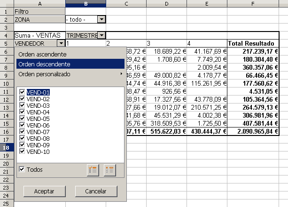The image size is (288, 207).
Task: Click the Total Resultado header cell
Action: 253,43
